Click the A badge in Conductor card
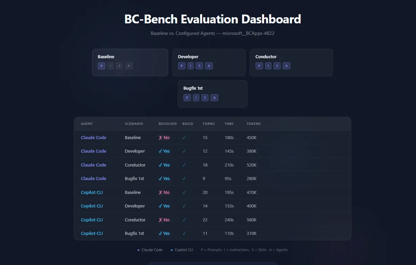416x265 pixels. pyautogui.click(x=286, y=66)
